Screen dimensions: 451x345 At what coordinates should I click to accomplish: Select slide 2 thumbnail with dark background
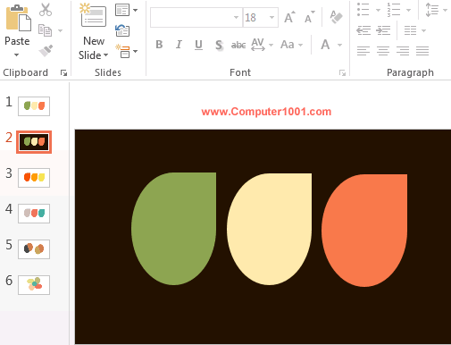tap(34, 142)
